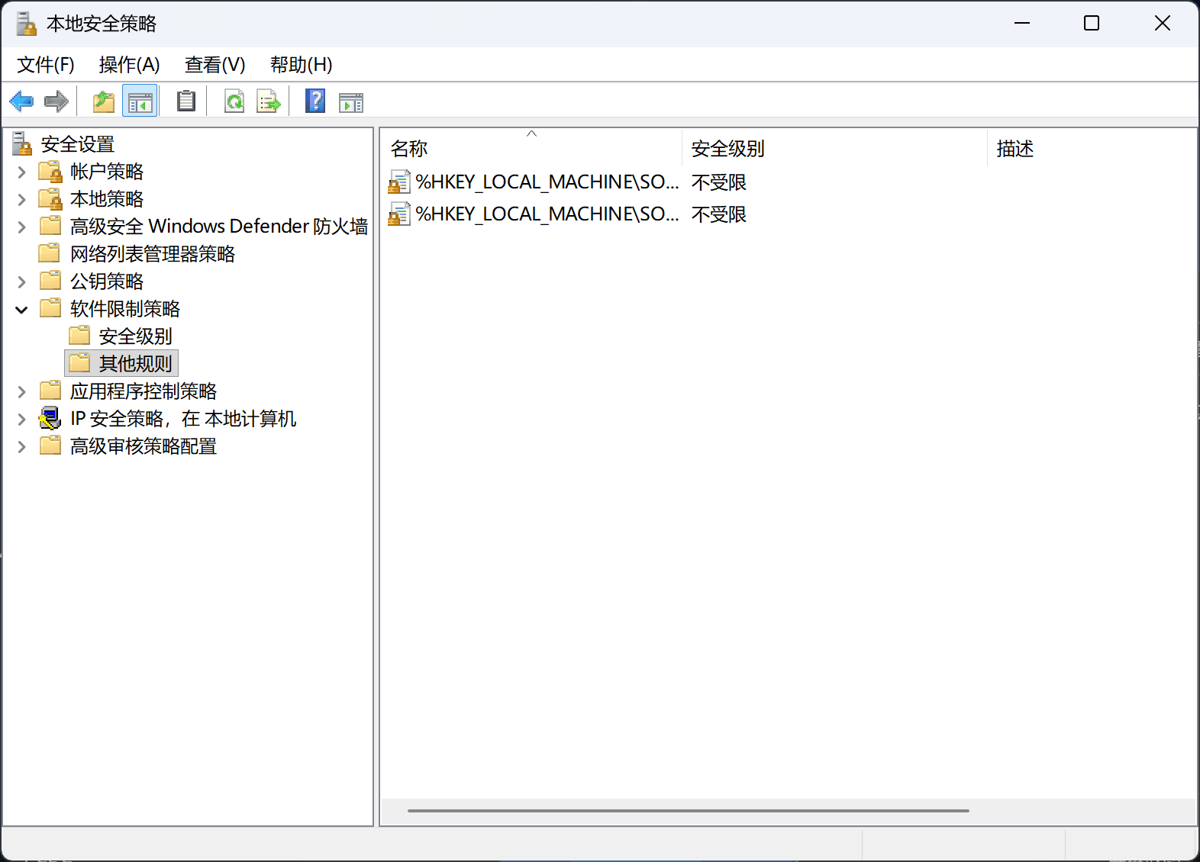Expand the 应用程序控制策略 node
The width and height of the screenshot is (1200, 862).
[21, 392]
